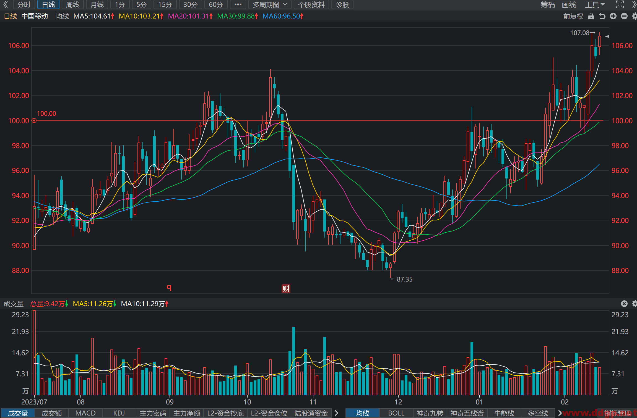
Task: Select the 5分 period
Action: click(x=141, y=4)
